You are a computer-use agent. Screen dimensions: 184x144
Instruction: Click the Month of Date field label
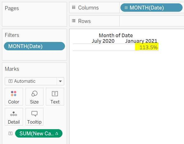point(116,36)
